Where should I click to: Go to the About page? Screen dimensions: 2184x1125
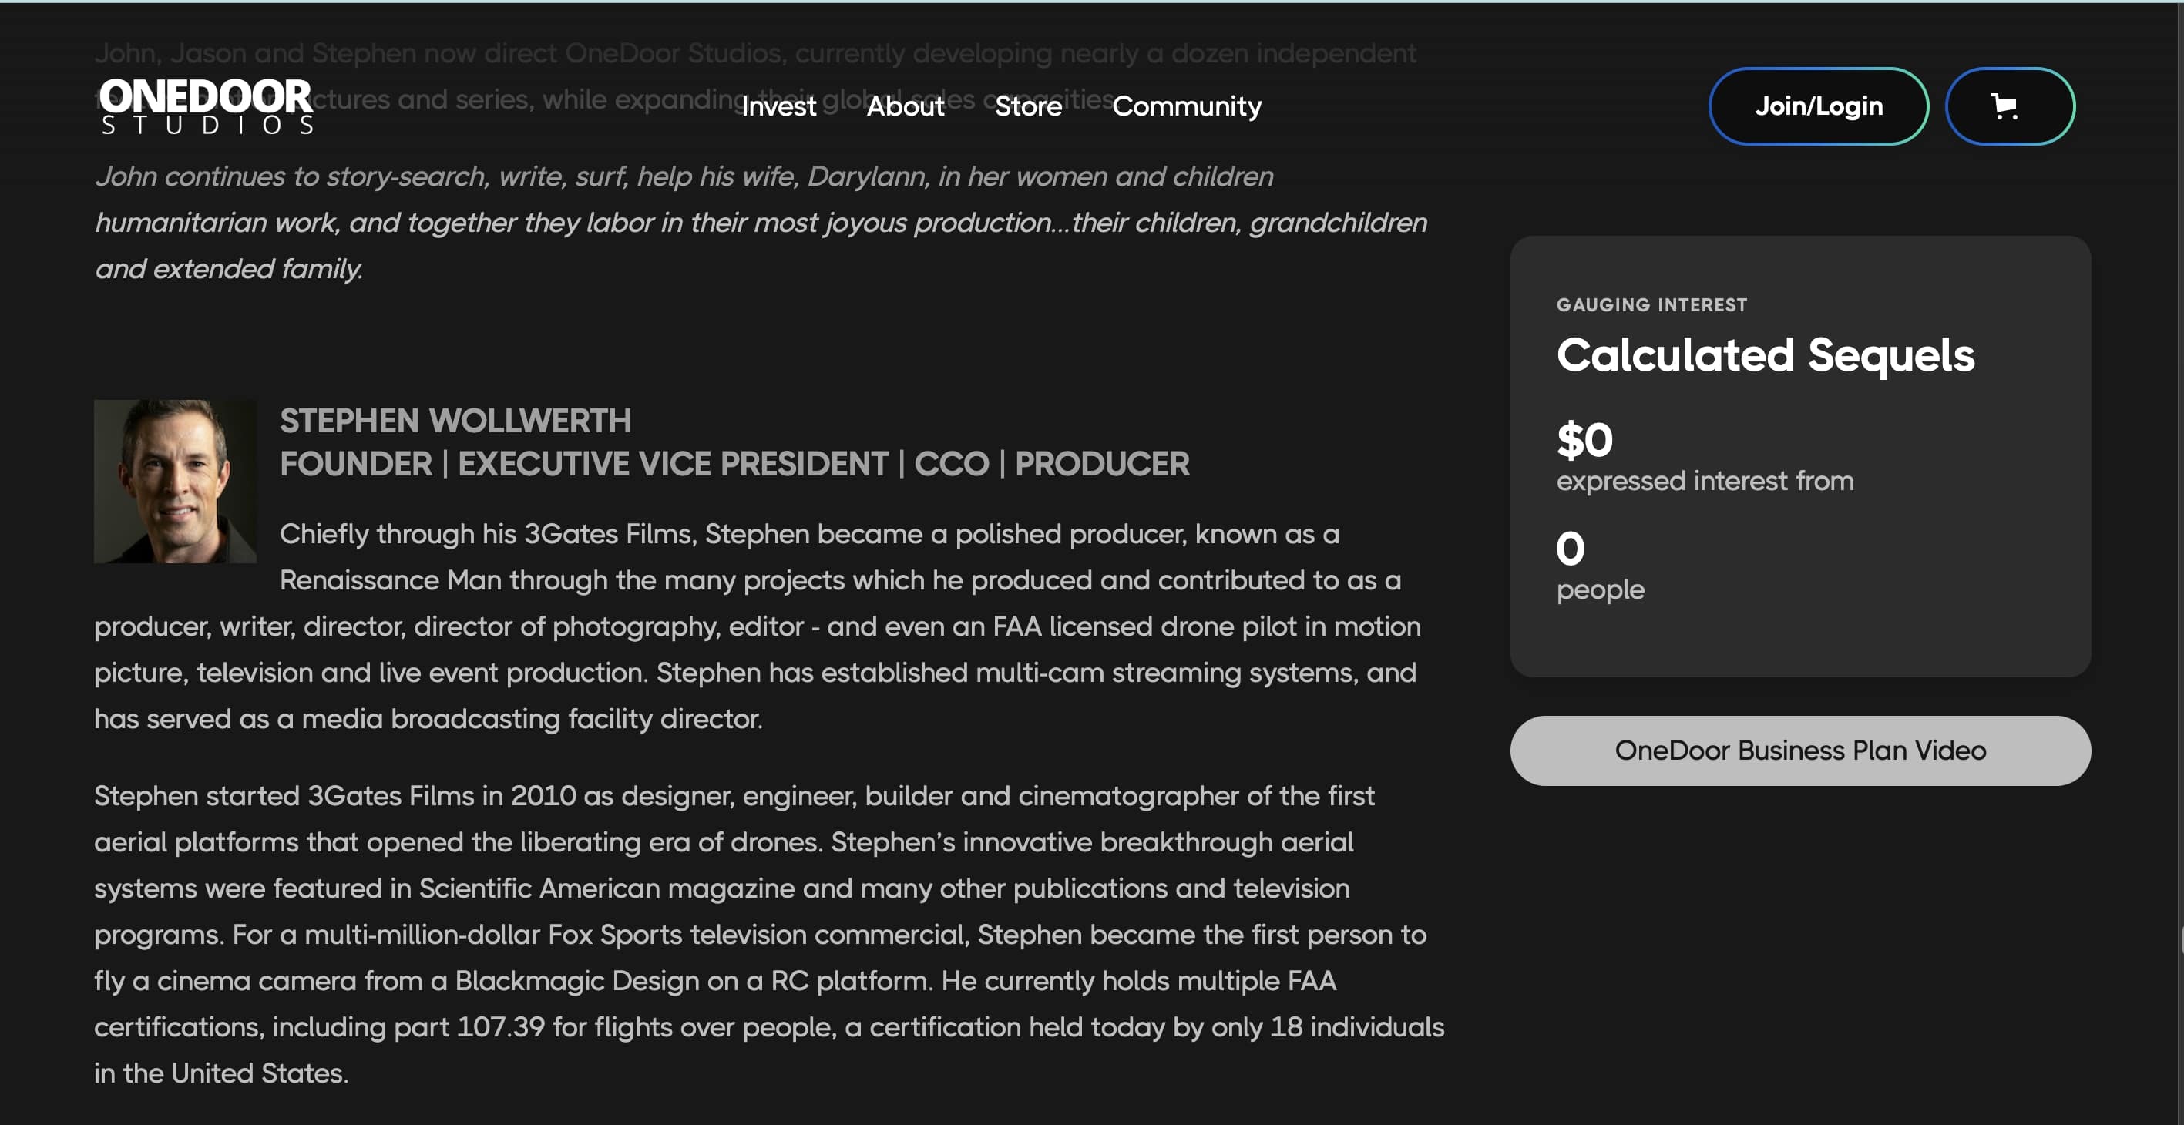click(905, 106)
